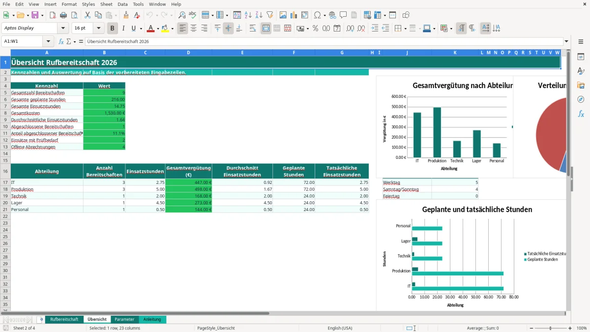590x332 pixels.
Task: Toggle Italic formatting
Action: pos(123,29)
